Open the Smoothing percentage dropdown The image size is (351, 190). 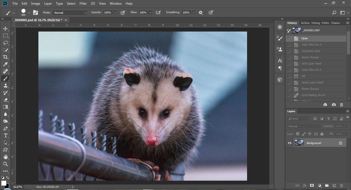(193, 13)
